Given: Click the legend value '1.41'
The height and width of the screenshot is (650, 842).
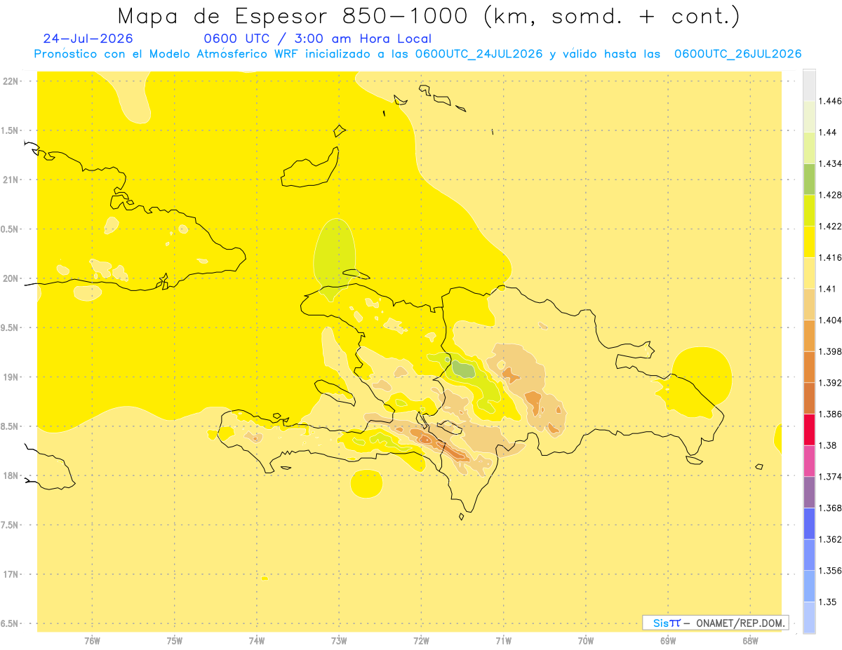Looking at the screenshot, I should pos(828,289).
